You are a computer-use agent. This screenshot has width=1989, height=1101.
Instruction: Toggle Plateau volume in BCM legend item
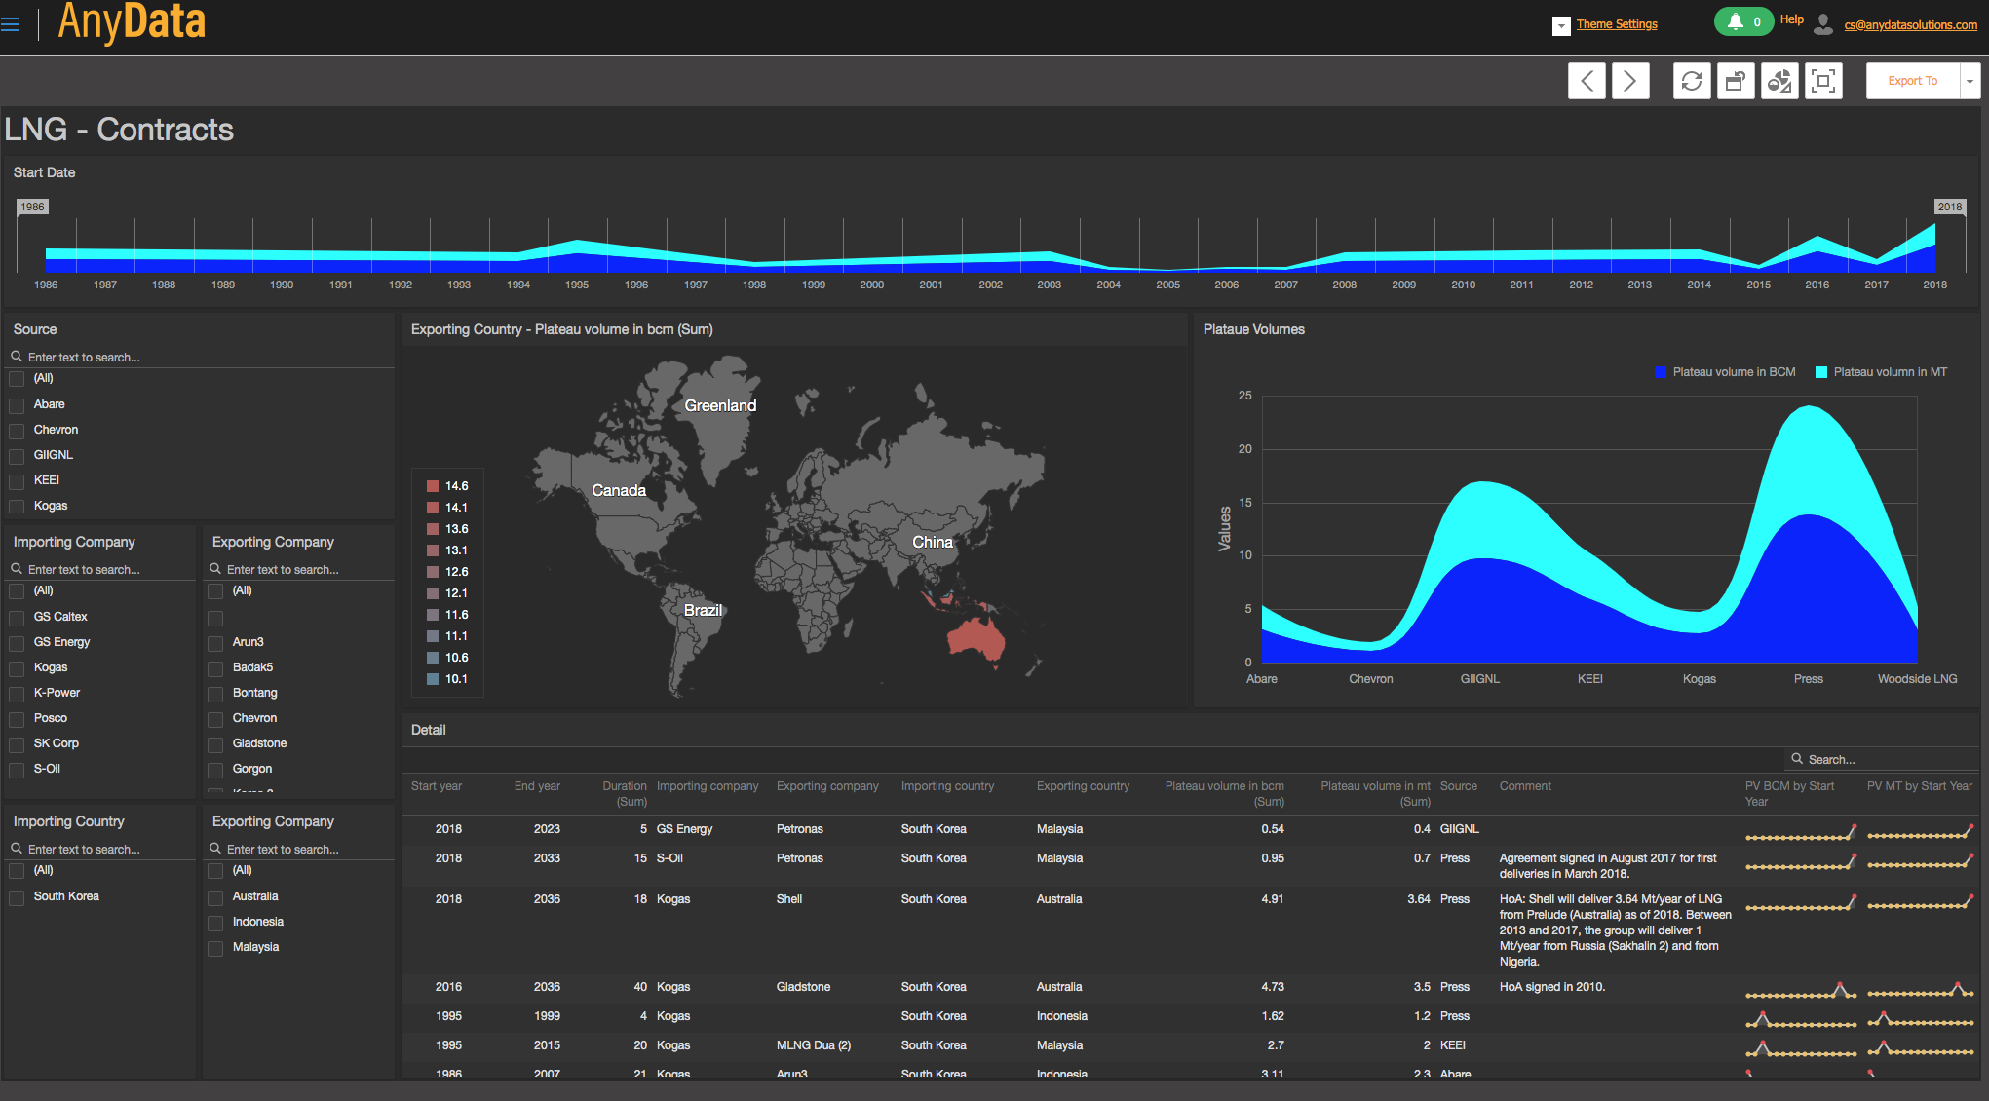click(1725, 372)
